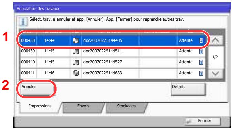
Task: Click the 14:46 accepted time cell
Action: click(x=49, y=73)
